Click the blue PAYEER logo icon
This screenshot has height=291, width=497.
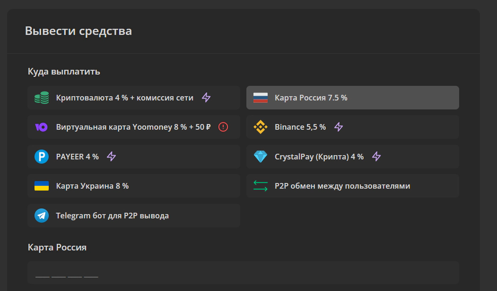coord(42,157)
